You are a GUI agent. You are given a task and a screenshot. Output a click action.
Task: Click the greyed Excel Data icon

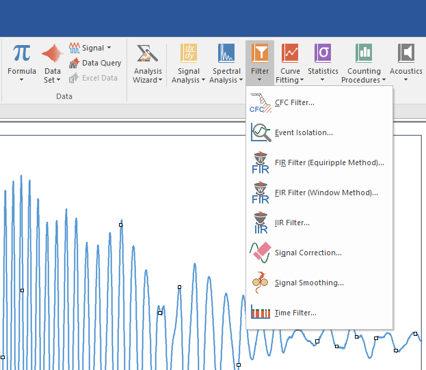point(74,78)
